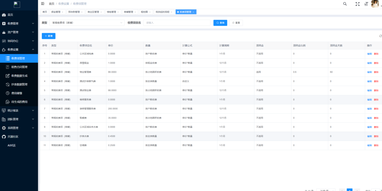382x191 pixels.
Task: Open the header search magnifier icon
Action: point(345,4)
